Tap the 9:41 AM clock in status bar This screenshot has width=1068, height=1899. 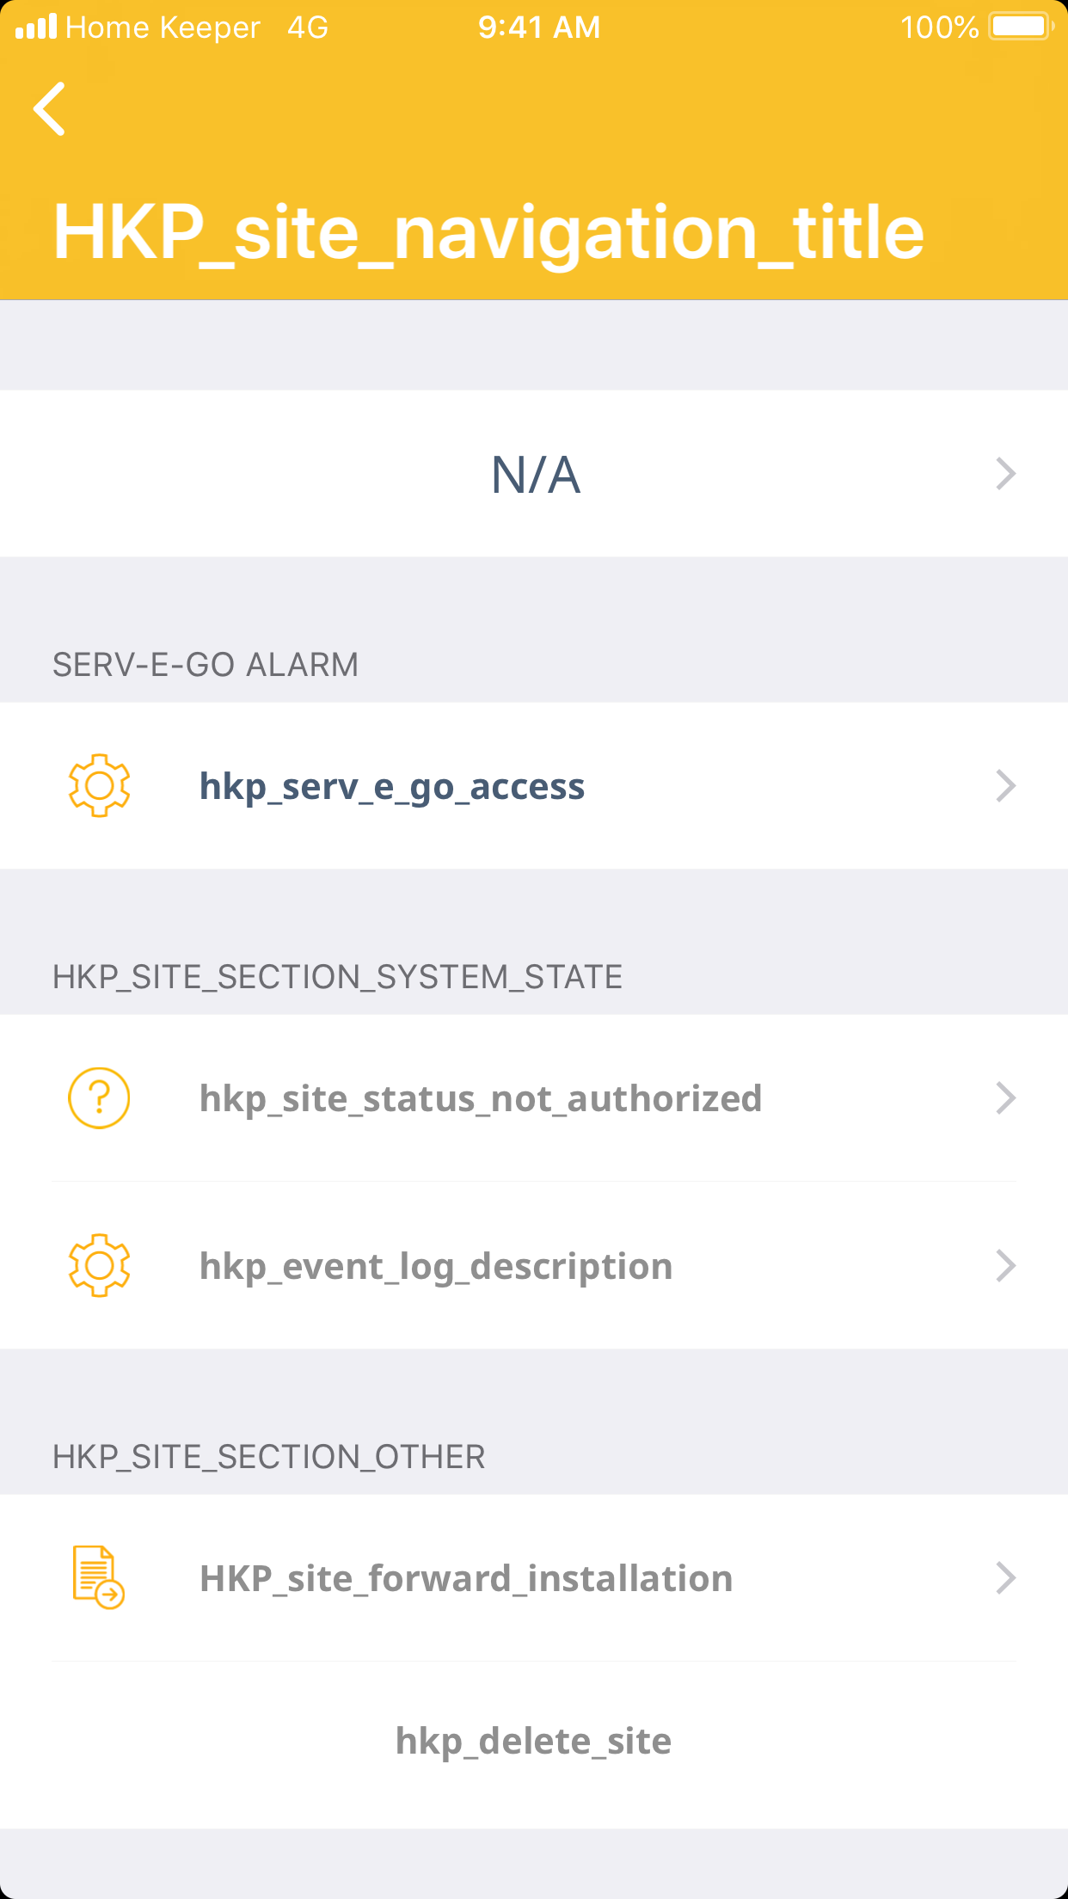539,28
